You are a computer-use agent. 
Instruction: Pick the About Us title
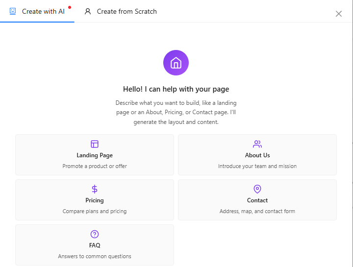(x=257, y=155)
